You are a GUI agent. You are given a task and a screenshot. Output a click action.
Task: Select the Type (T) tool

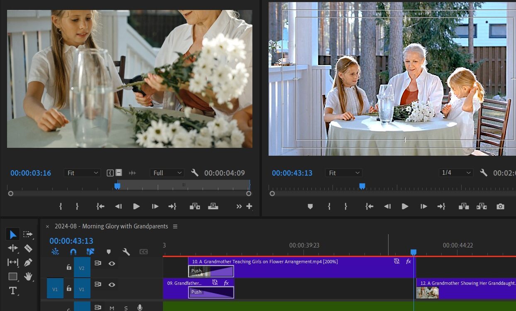(13, 291)
